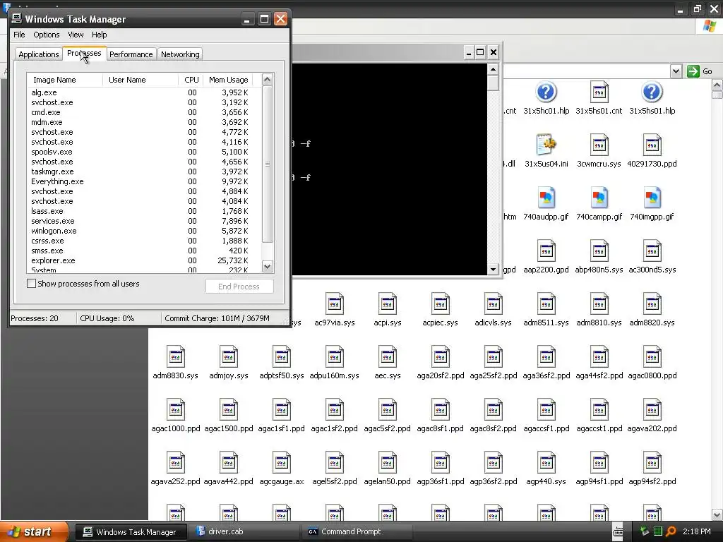
Task: Select the ac97via.sys file icon
Action: (x=334, y=304)
